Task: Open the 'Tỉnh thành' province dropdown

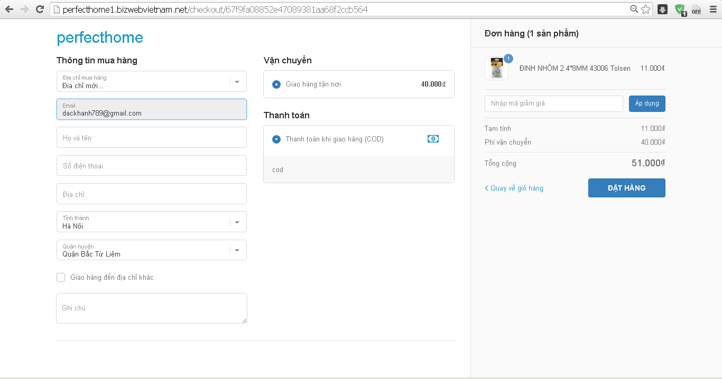Action: [237, 222]
